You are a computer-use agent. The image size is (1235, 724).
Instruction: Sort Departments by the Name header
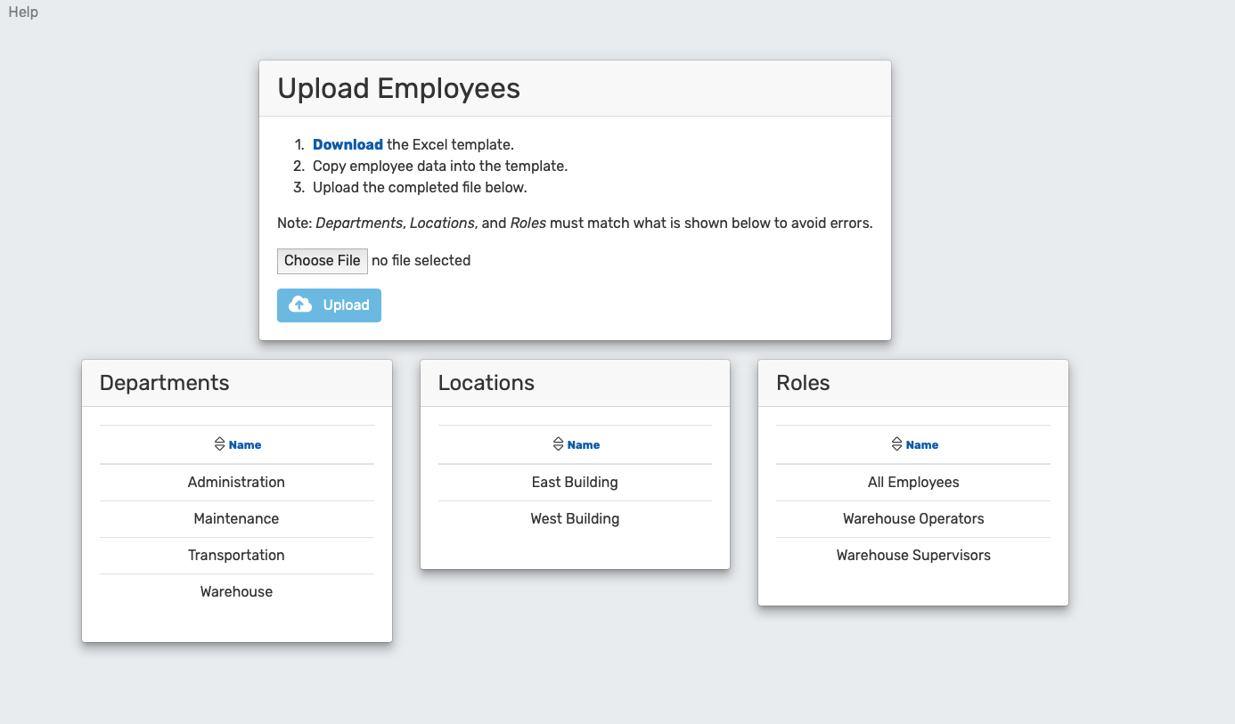(245, 445)
